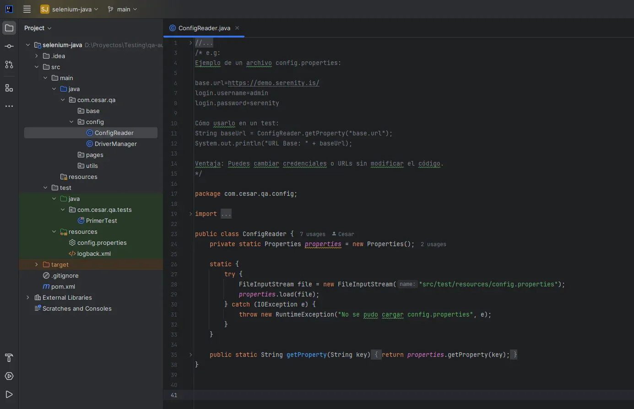Run the application with the play icon

(9, 394)
